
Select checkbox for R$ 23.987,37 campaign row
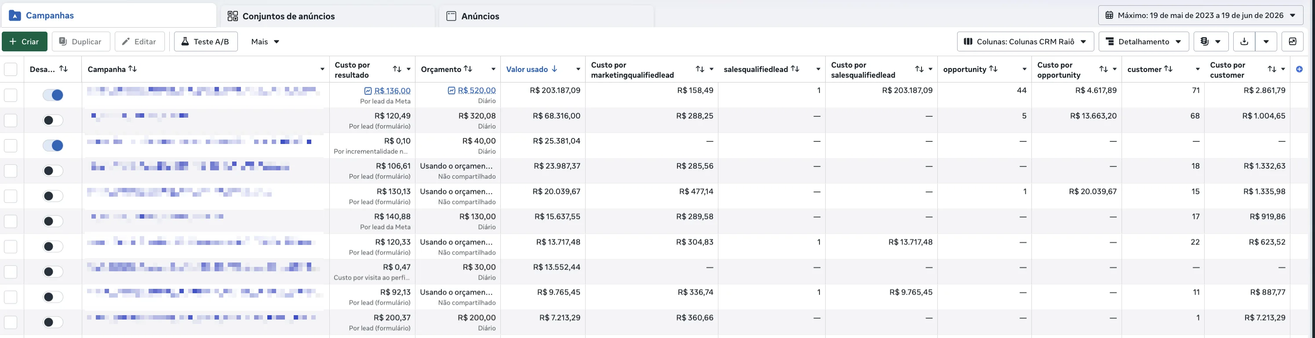pos(10,171)
